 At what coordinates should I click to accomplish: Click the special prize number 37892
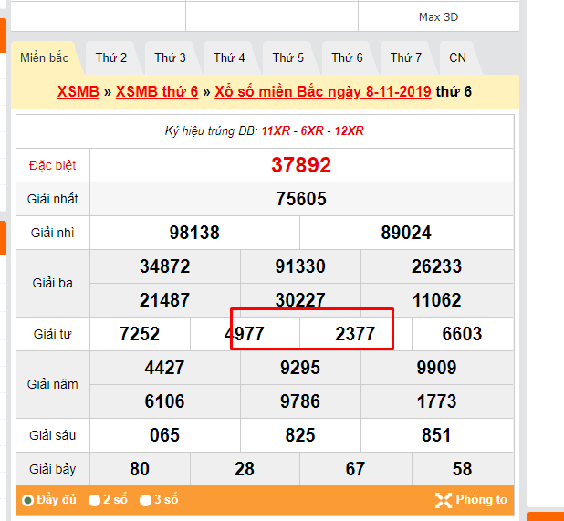pos(301,165)
